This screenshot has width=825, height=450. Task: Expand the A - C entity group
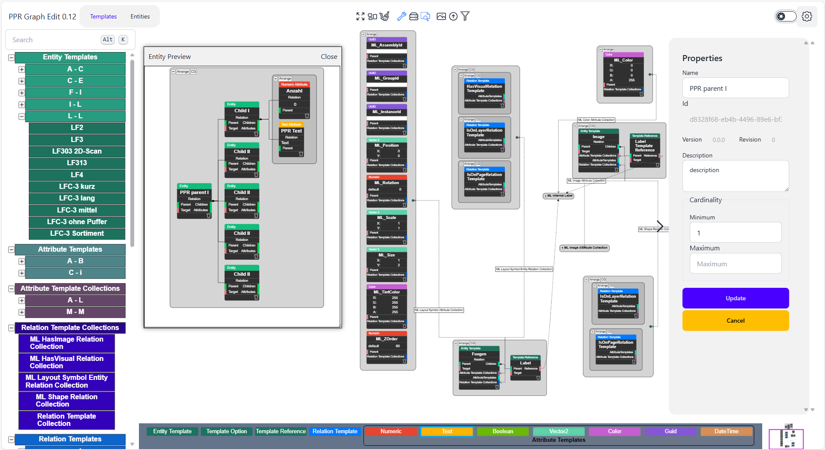(x=22, y=69)
